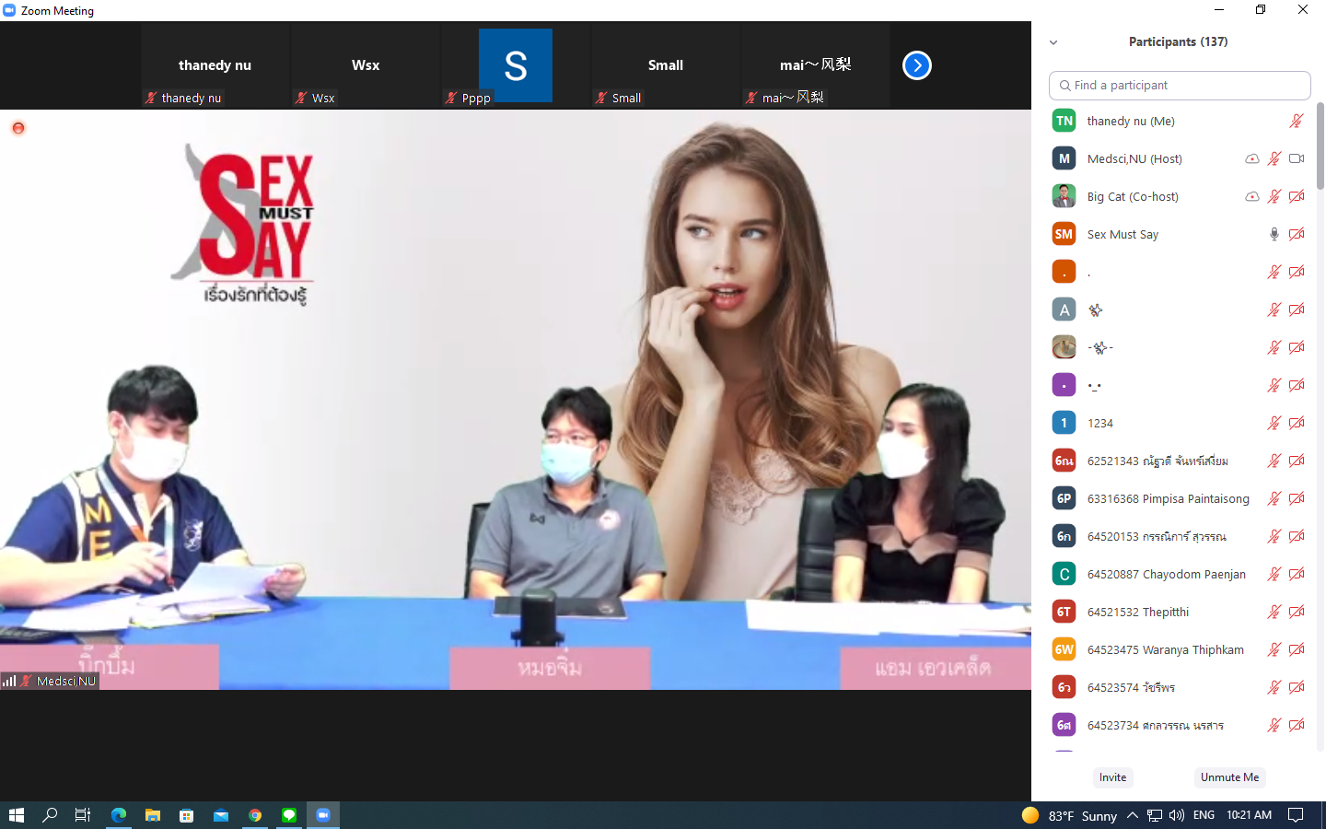Click Big Cat cloud recording icon
Viewport: 1326px width, 829px height.
[x=1251, y=196]
